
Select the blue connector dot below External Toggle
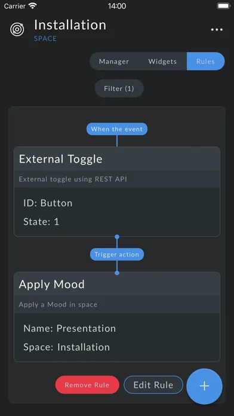[117, 237]
